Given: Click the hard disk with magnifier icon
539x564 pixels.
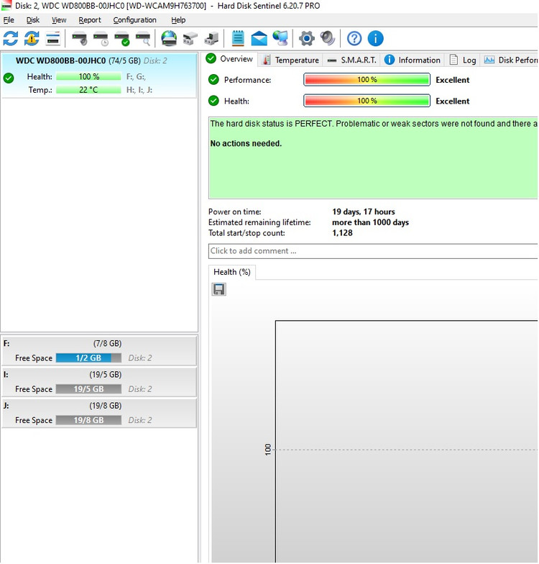Looking at the screenshot, I should coord(143,39).
